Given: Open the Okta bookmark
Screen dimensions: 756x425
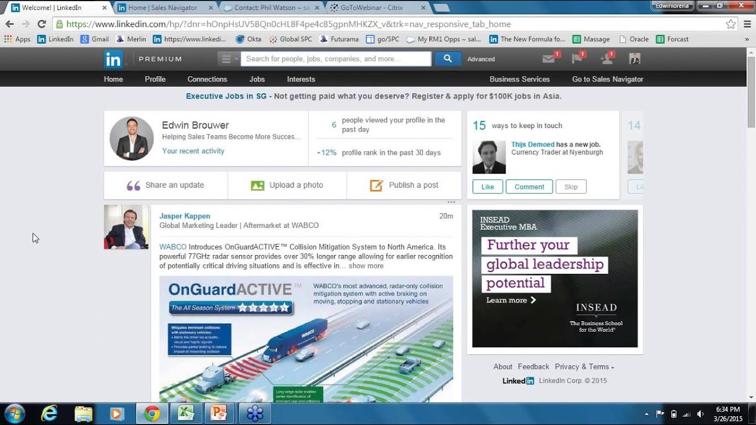Looking at the screenshot, I should [x=248, y=40].
